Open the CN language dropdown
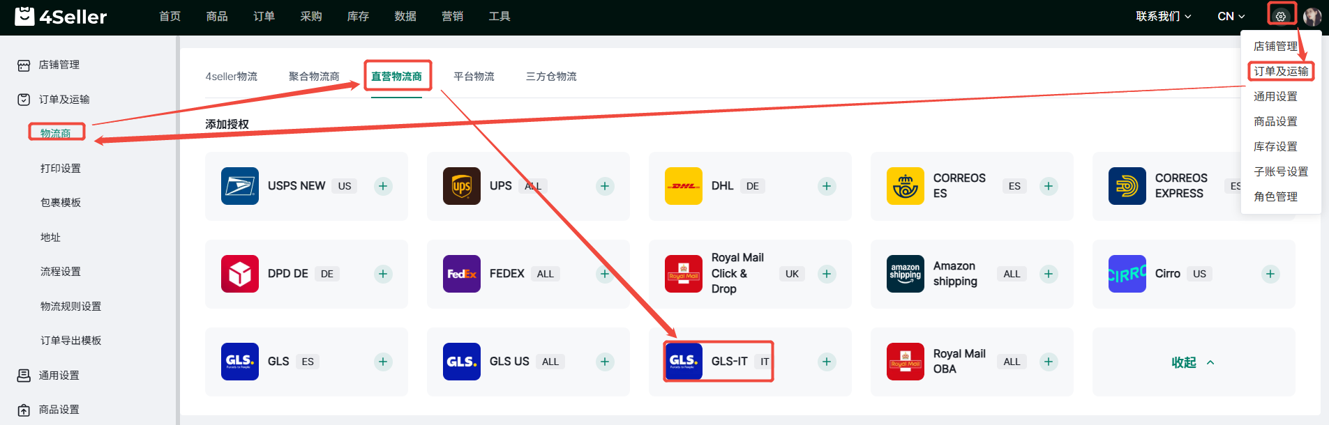1329x425 pixels. click(x=1231, y=16)
